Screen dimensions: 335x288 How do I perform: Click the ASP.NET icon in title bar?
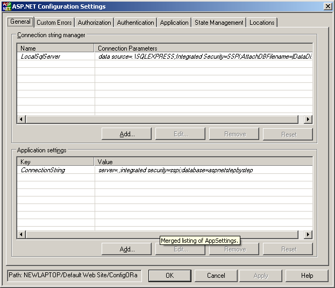(6, 6)
